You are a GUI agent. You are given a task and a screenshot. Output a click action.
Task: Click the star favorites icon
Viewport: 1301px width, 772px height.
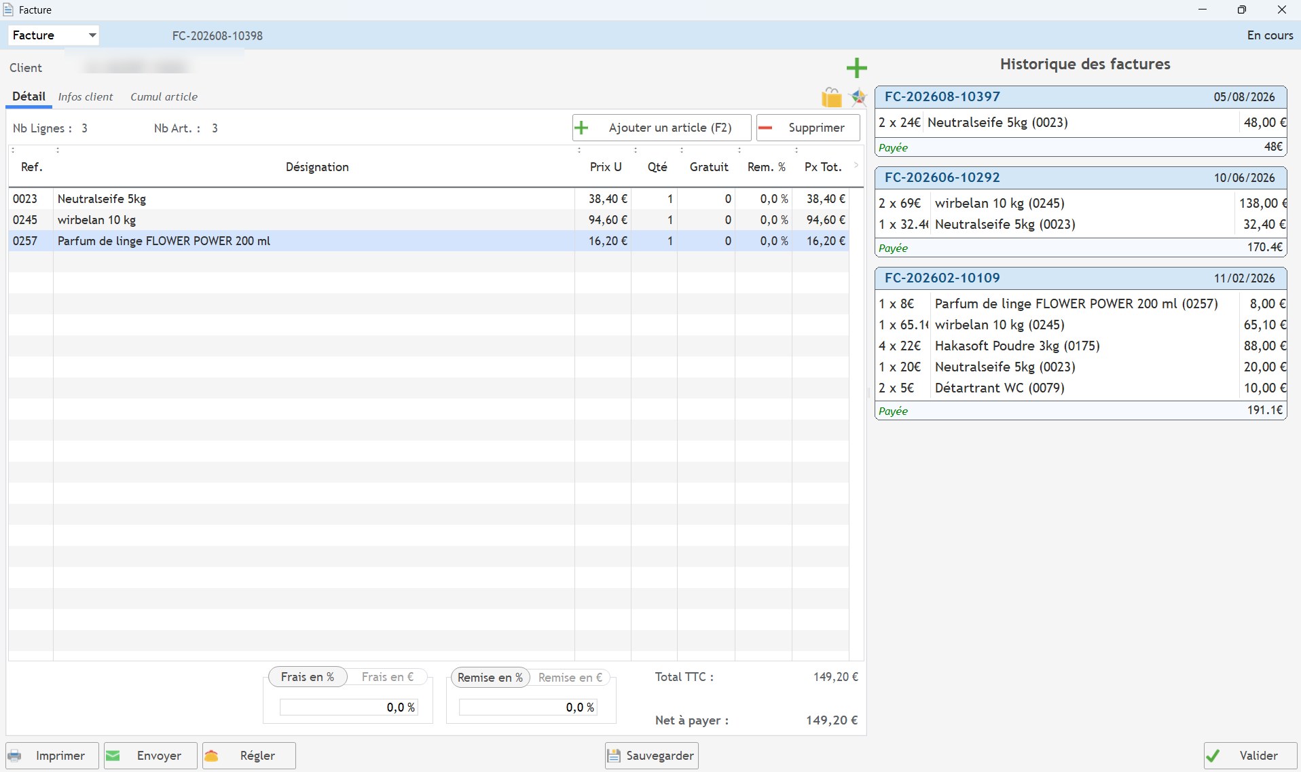[x=858, y=98]
